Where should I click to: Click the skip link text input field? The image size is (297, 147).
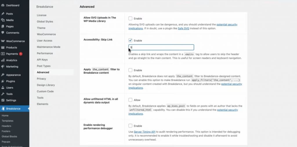(161, 47)
